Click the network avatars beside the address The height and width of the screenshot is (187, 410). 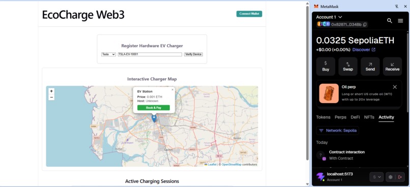coord(324,24)
